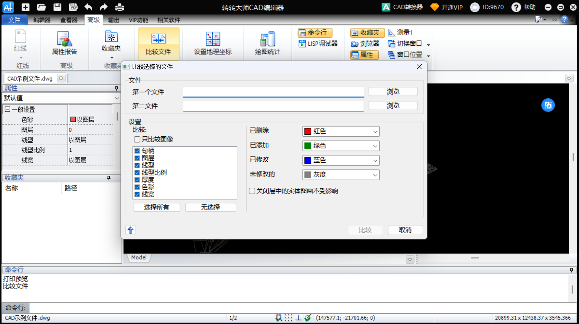Collapse the 一般设置 tree group

pos(7,109)
